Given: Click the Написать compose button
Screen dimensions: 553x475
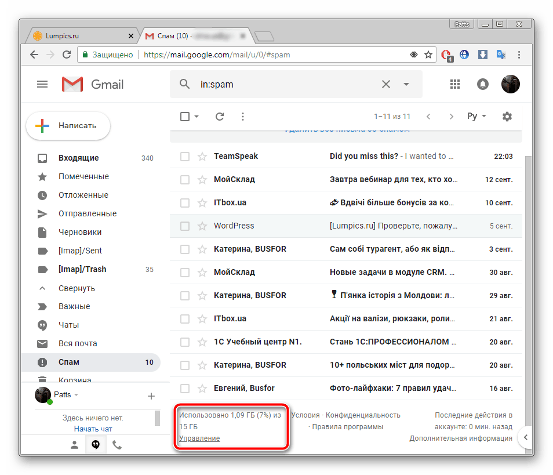Looking at the screenshot, I should 68,126.
